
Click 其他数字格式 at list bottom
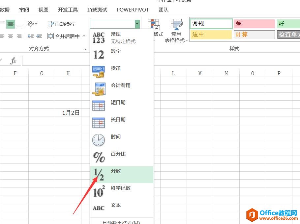click(122, 222)
